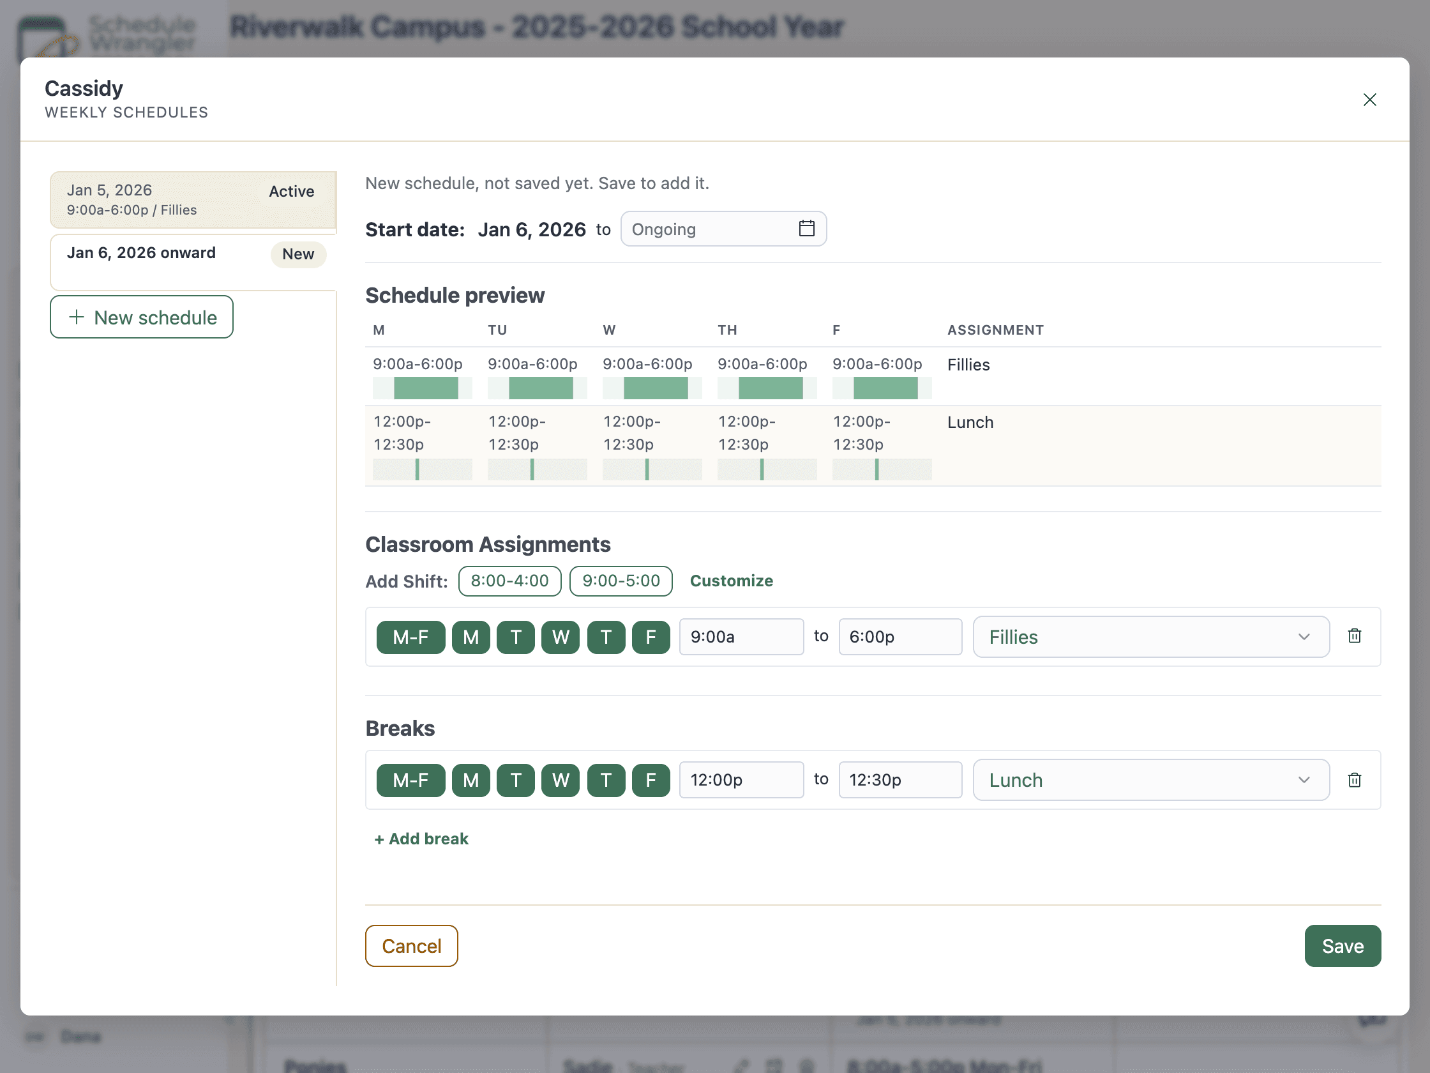Close the Cassidy weekly schedules dialog
This screenshot has width=1430, height=1073.
[1369, 100]
